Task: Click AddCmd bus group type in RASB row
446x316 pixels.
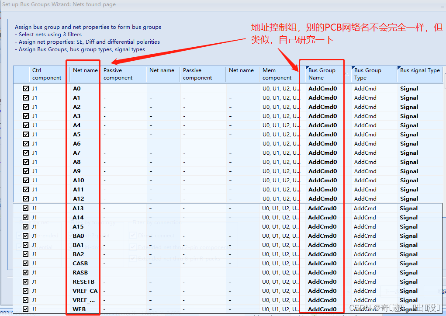Action: point(365,272)
